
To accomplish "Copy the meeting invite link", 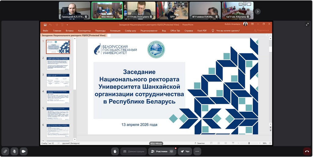I will coord(5,151).
